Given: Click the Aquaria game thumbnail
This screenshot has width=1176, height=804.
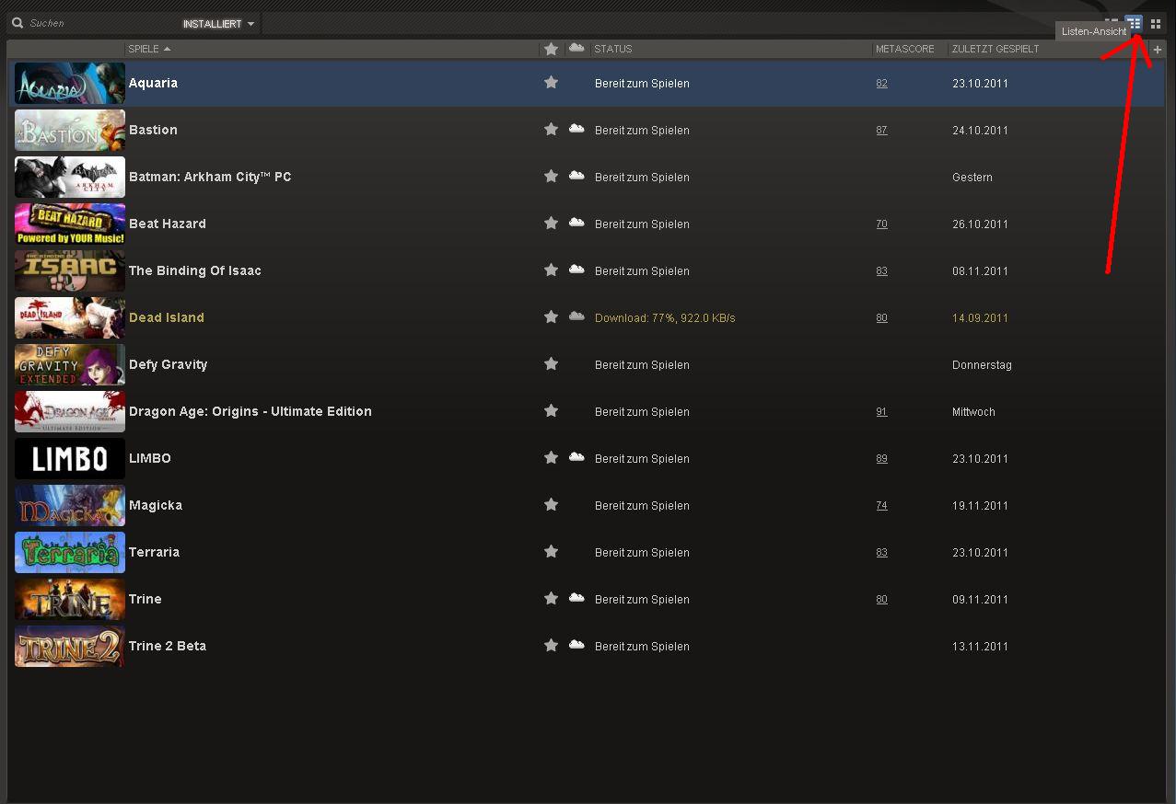Looking at the screenshot, I should [70, 83].
